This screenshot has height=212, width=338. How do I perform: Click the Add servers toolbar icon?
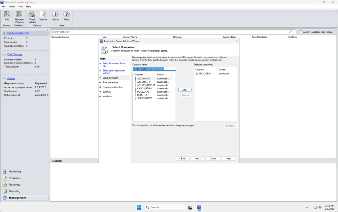tap(7, 15)
